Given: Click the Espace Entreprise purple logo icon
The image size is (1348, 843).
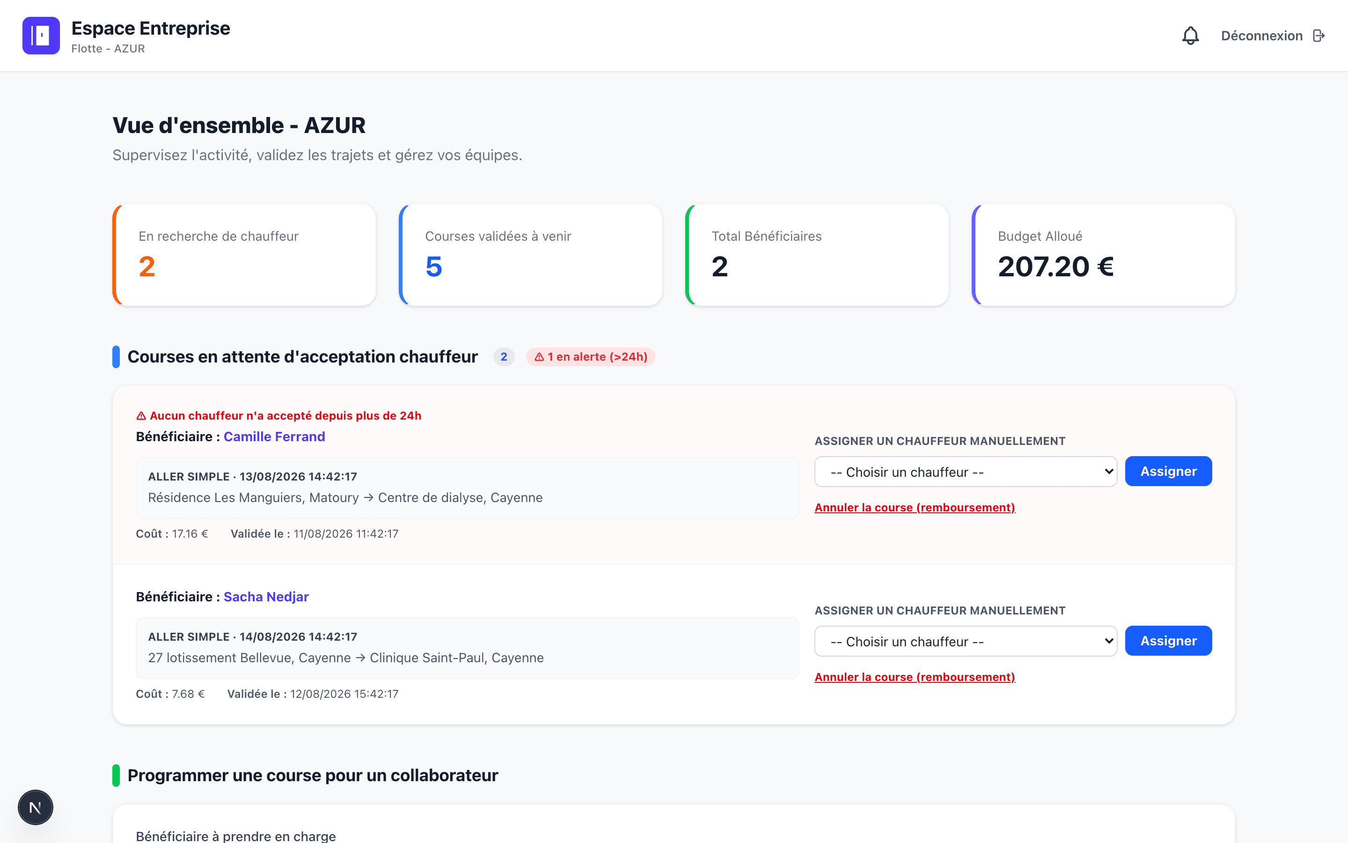Looking at the screenshot, I should (x=41, y=36).
